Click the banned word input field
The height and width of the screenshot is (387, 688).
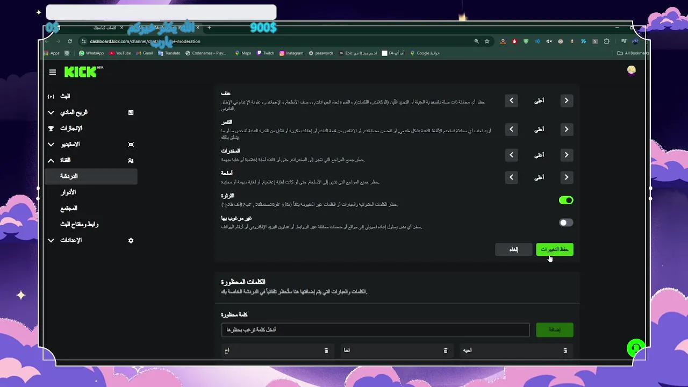(375, 329)
